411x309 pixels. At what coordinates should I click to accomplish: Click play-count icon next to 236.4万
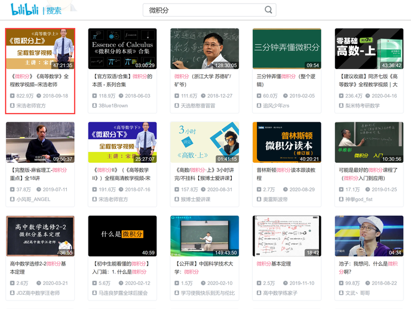[341, 96]
